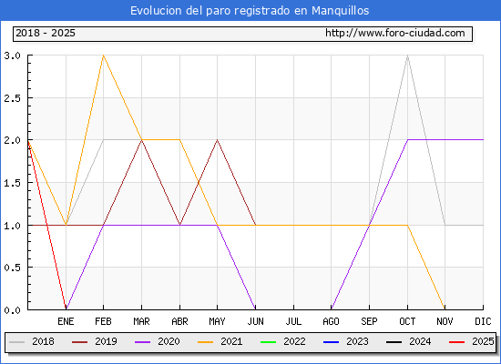501x364 pixels.
Task: Click the '2018' legend label
Action: 43,341
